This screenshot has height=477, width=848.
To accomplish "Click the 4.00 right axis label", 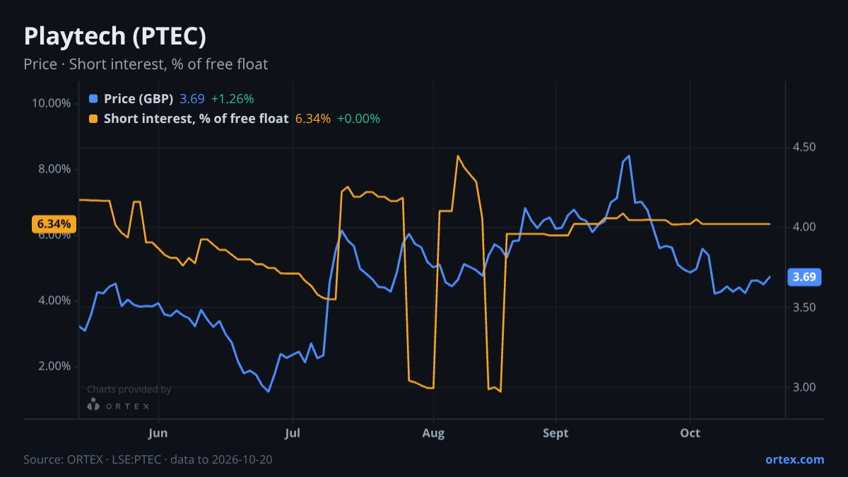I will pyautogui.click(x=805, y=227).
